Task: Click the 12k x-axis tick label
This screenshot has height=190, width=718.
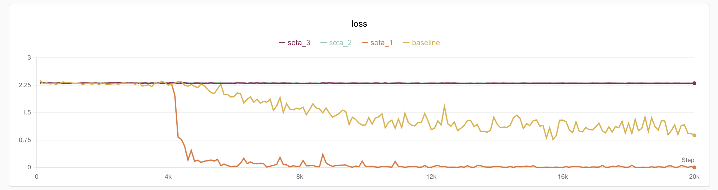Action: pos(431,177)
